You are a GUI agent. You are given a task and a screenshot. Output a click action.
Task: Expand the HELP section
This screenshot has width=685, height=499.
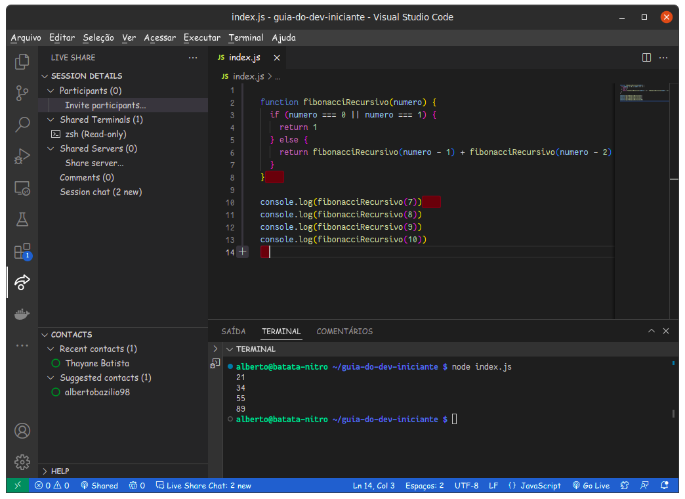pos(60,471)
